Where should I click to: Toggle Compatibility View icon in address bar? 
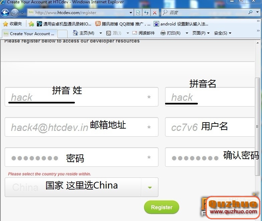[x=138, y=13]
